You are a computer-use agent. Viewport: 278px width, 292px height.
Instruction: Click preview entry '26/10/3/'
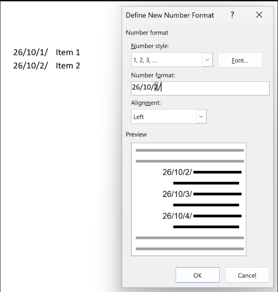[x=177, y=194]
